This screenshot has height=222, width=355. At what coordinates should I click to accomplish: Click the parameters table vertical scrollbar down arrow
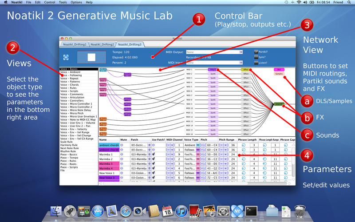(293, 180)
